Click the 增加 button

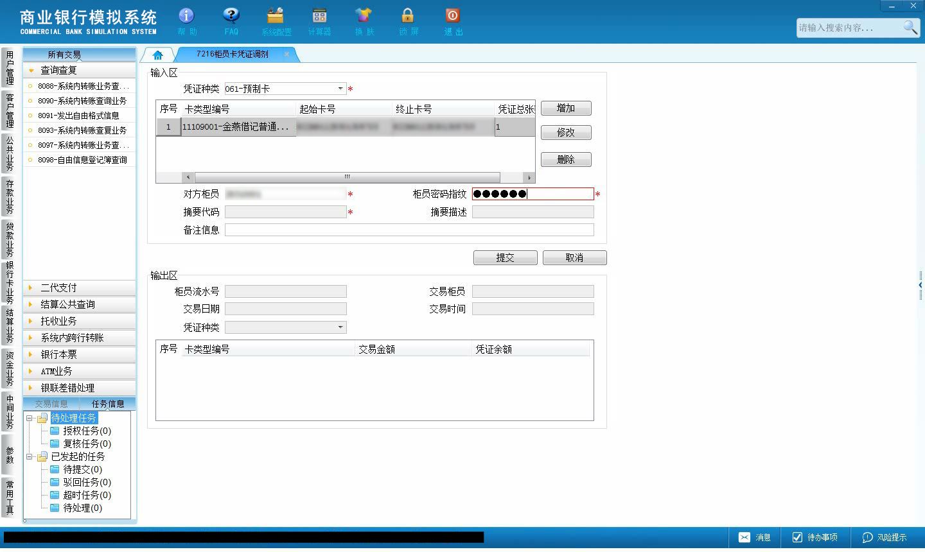(x=566, y=108)
